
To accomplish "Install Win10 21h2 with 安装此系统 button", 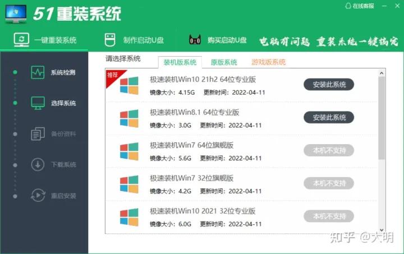I will click(329, 85).
